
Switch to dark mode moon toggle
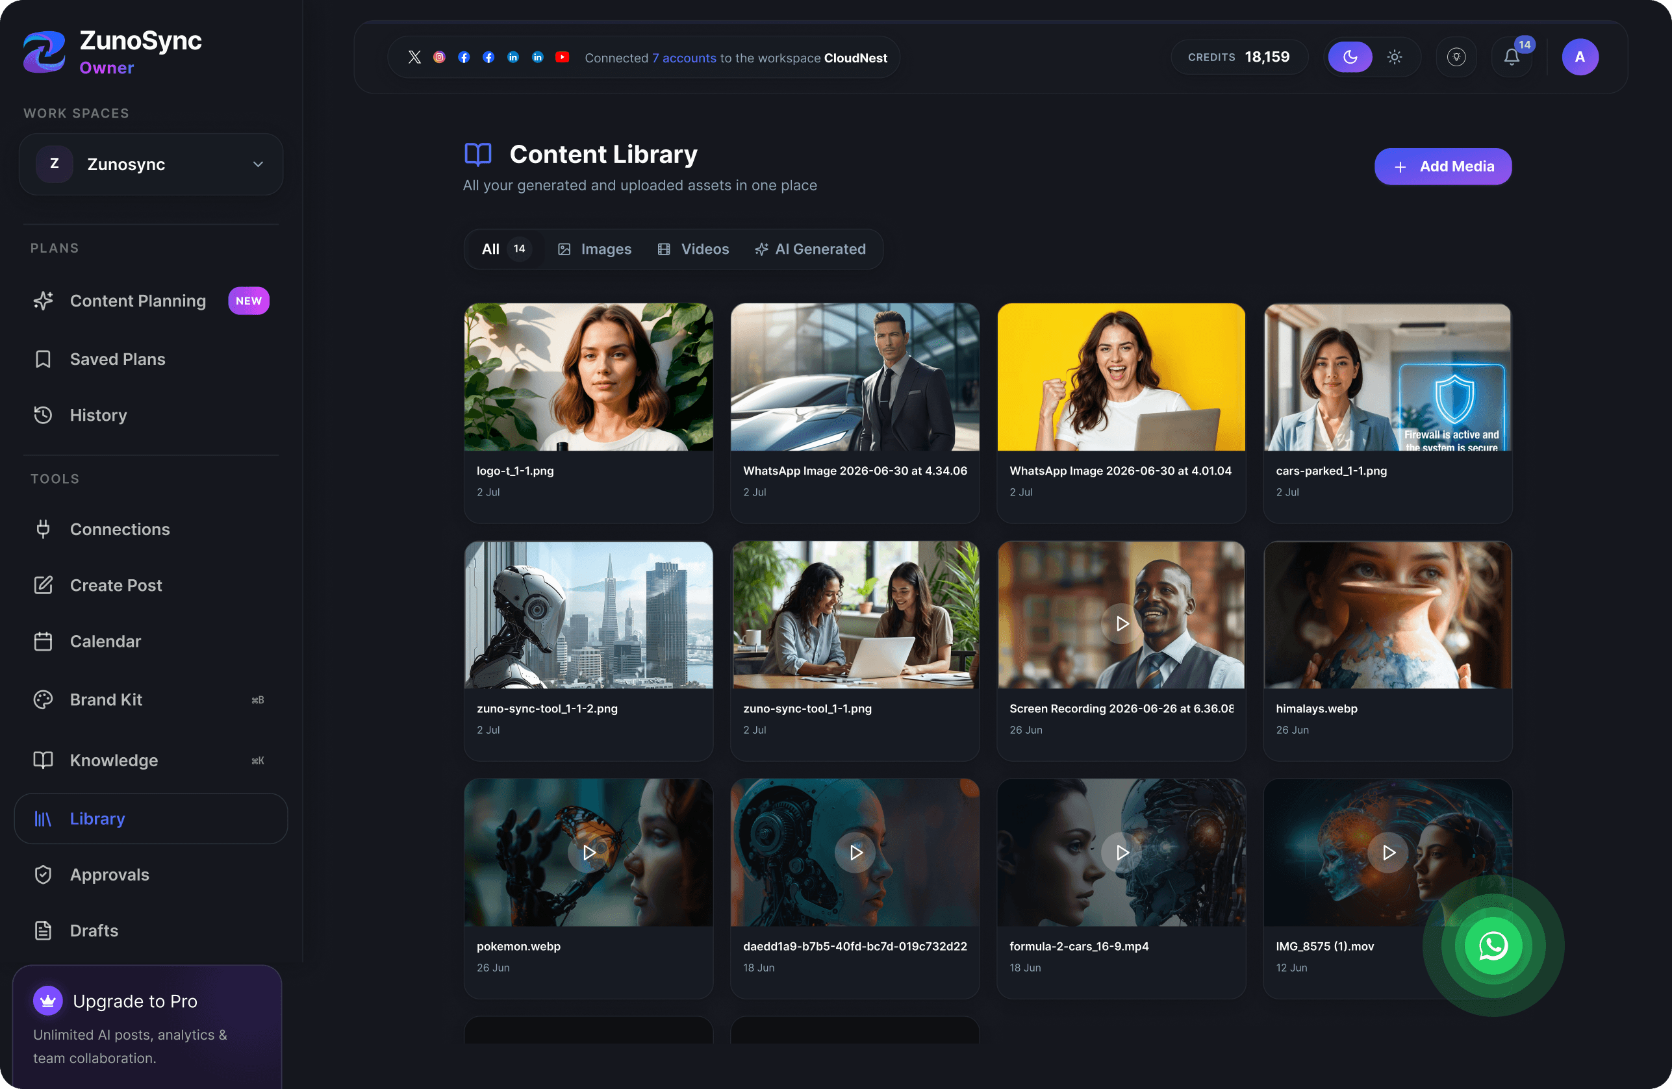[1350, 58]
